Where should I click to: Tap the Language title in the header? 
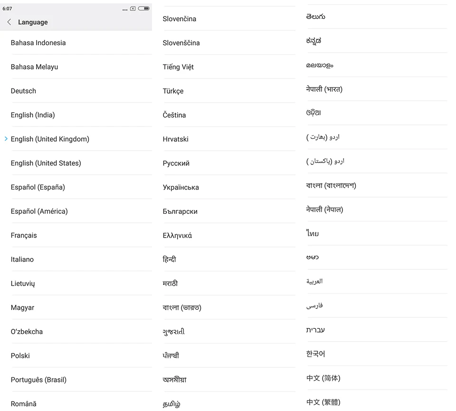(33, 22)
